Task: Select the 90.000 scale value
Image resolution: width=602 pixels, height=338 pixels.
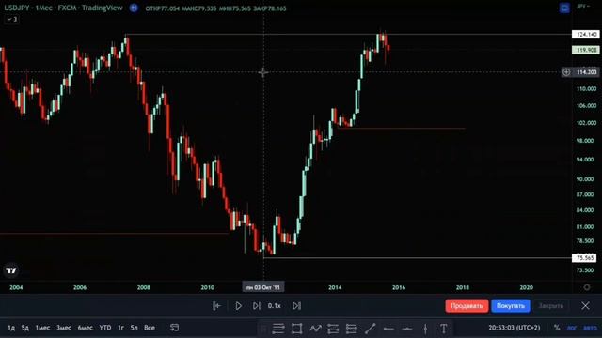Action: 585,179
